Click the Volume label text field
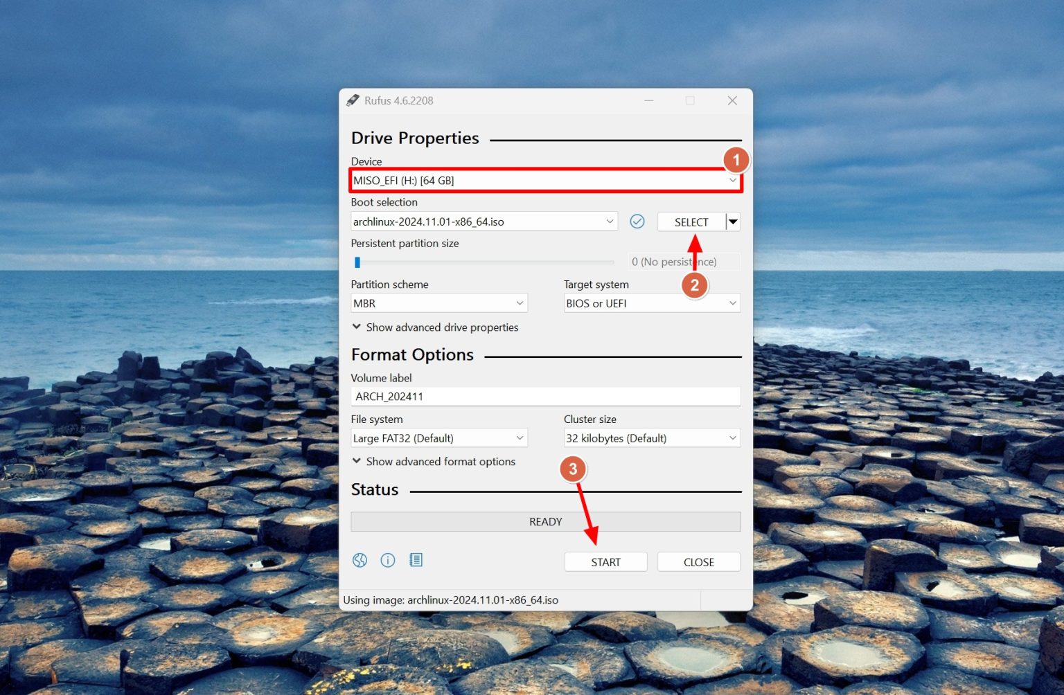Screen dimensions: 1064x695 (x=544, y=397)
